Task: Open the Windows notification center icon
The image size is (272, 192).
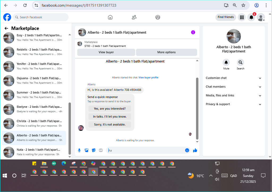Action: pyautogui.click(x=263, y=176)
